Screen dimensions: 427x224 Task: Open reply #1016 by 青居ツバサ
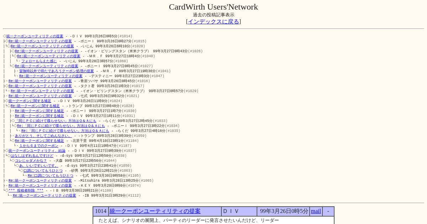pos(40,81)
